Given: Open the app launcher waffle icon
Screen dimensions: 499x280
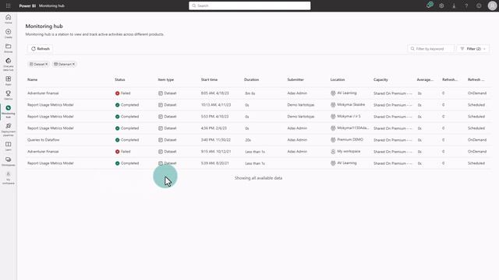Looking at the screenshot, I should 9,5.
